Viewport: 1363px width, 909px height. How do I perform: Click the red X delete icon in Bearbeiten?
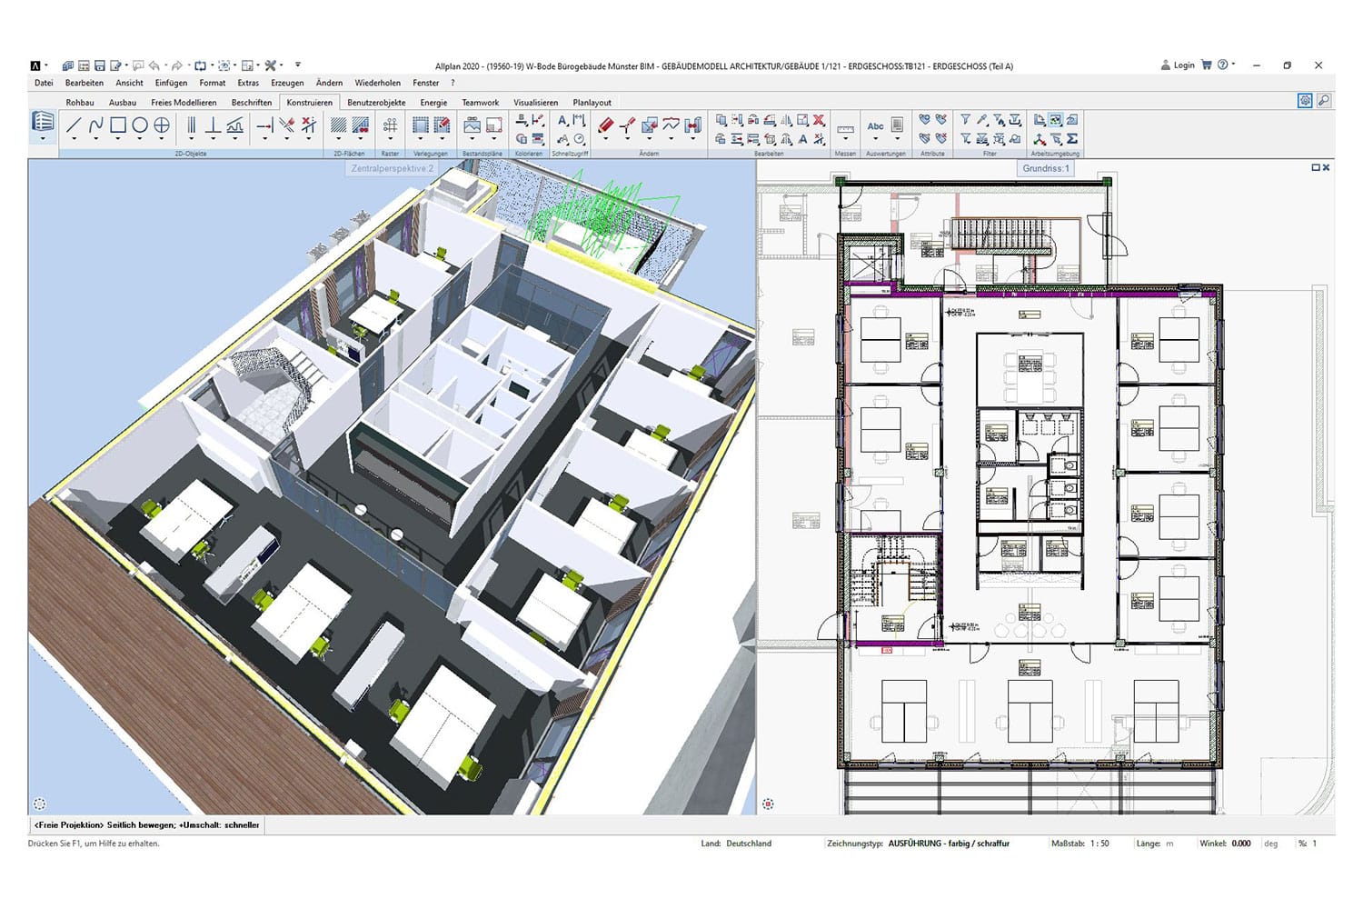click(x=819, y=120)
